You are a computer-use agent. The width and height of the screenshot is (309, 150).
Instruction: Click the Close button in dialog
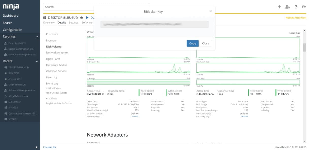[205, 43]
